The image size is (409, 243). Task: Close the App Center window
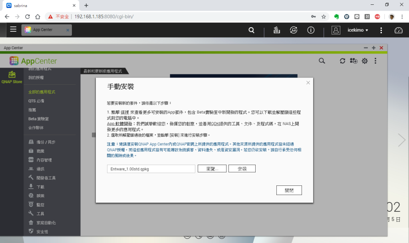(381, 48)
